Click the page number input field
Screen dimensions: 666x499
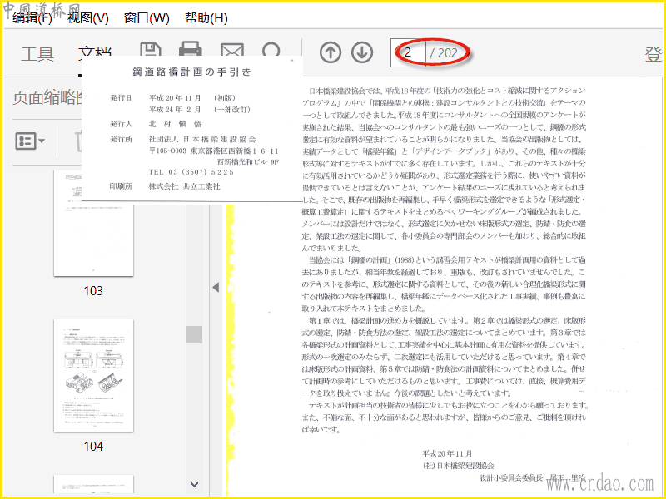(x=408, y=53)
